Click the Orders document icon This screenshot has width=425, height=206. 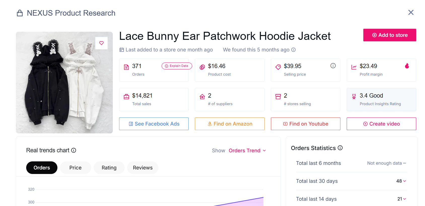click(x=126, y=67)
